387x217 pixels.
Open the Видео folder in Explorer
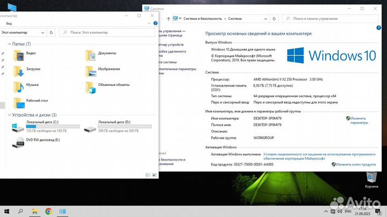pos(19,55)
